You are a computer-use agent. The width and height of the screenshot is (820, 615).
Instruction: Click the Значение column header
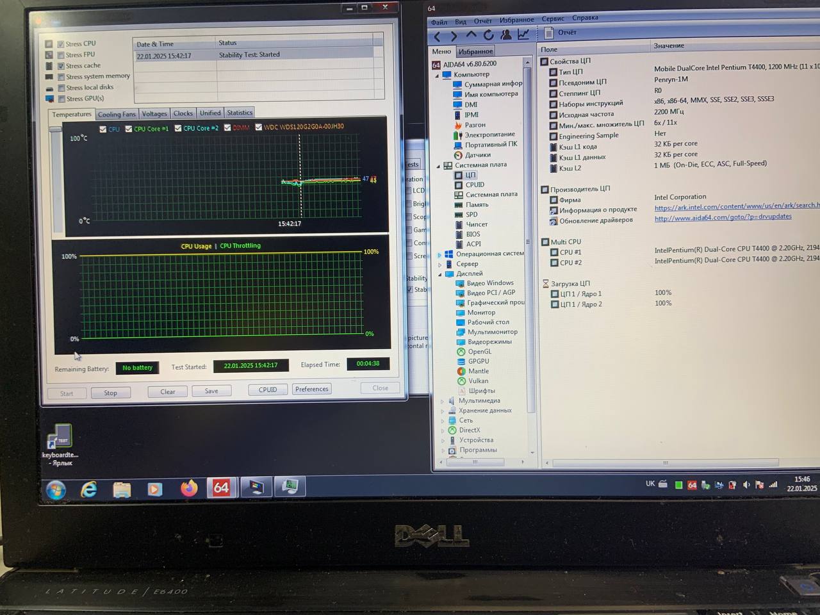pyautogui.click(x=669, y=45)
